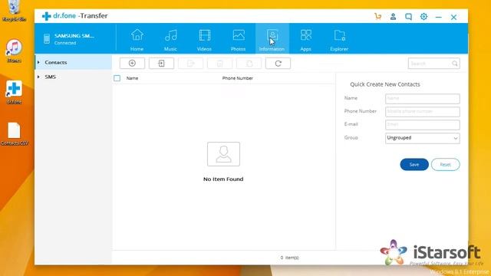
Task: Click the export contacts icon
Action: click(190, 63)
